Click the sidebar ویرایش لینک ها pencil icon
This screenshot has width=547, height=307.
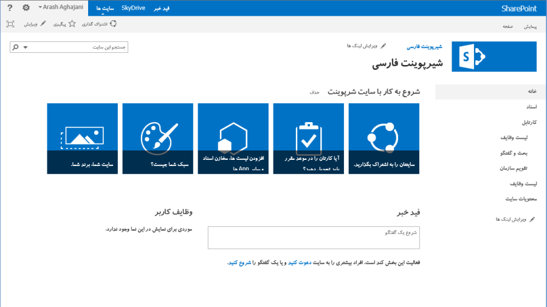pos(532,219)
